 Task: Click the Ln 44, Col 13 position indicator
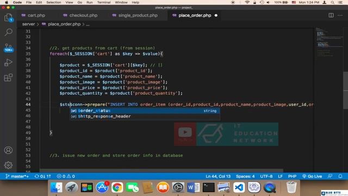point(218,176)
